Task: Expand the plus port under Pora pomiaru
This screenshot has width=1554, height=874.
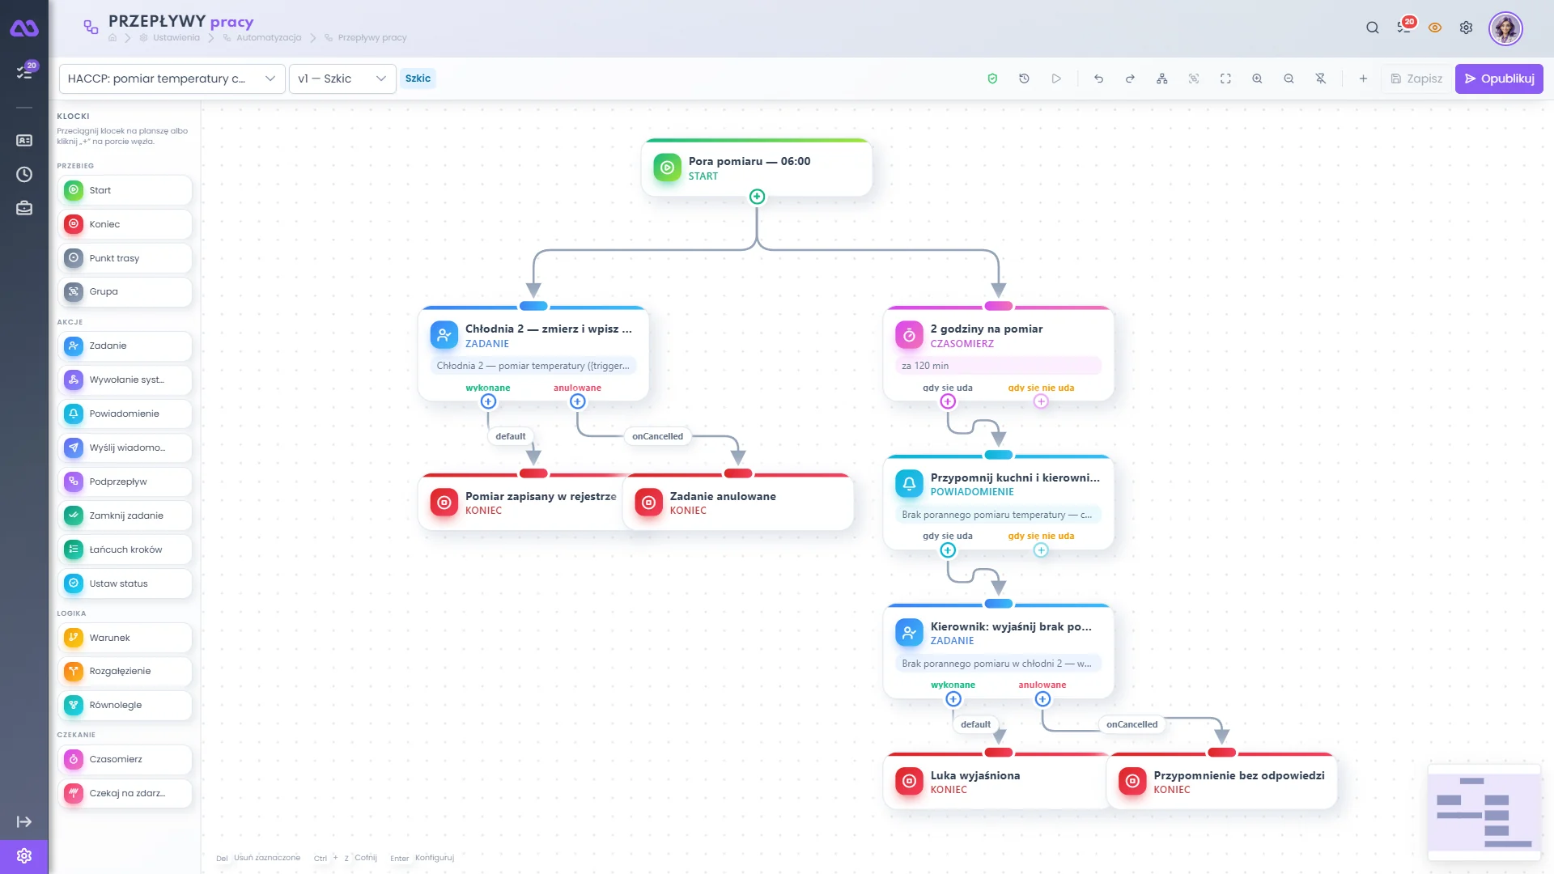Action: point(757,197)
